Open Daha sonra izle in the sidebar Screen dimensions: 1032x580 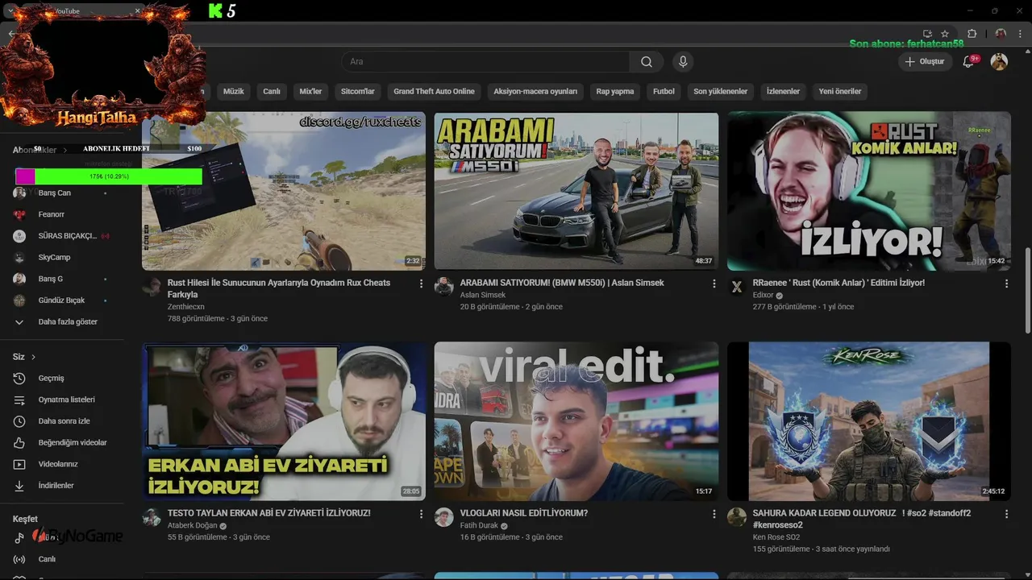63,421
